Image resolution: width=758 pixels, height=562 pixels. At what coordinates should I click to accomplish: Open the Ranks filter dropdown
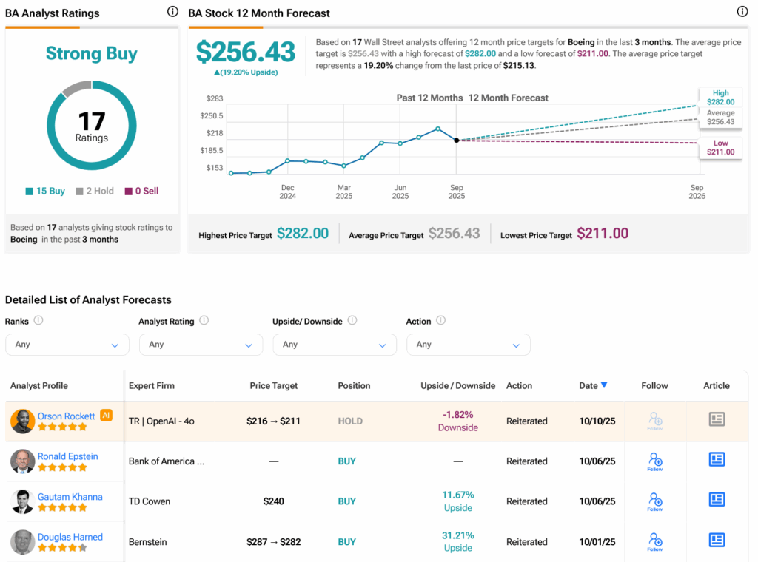tap(67, 345)
